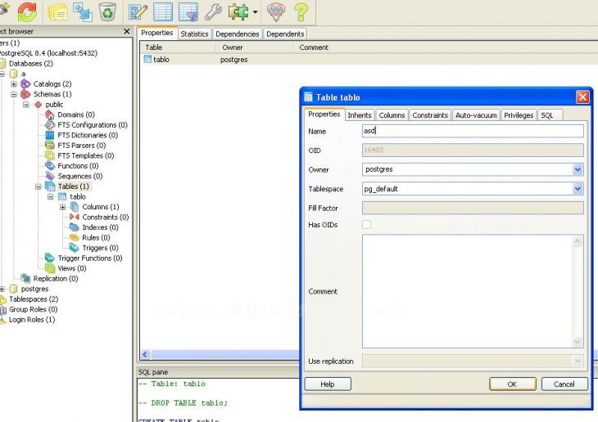Click the Drop object recycle bin icon
The width and height of the screenshot is (598, 422).
pos(108,11)
